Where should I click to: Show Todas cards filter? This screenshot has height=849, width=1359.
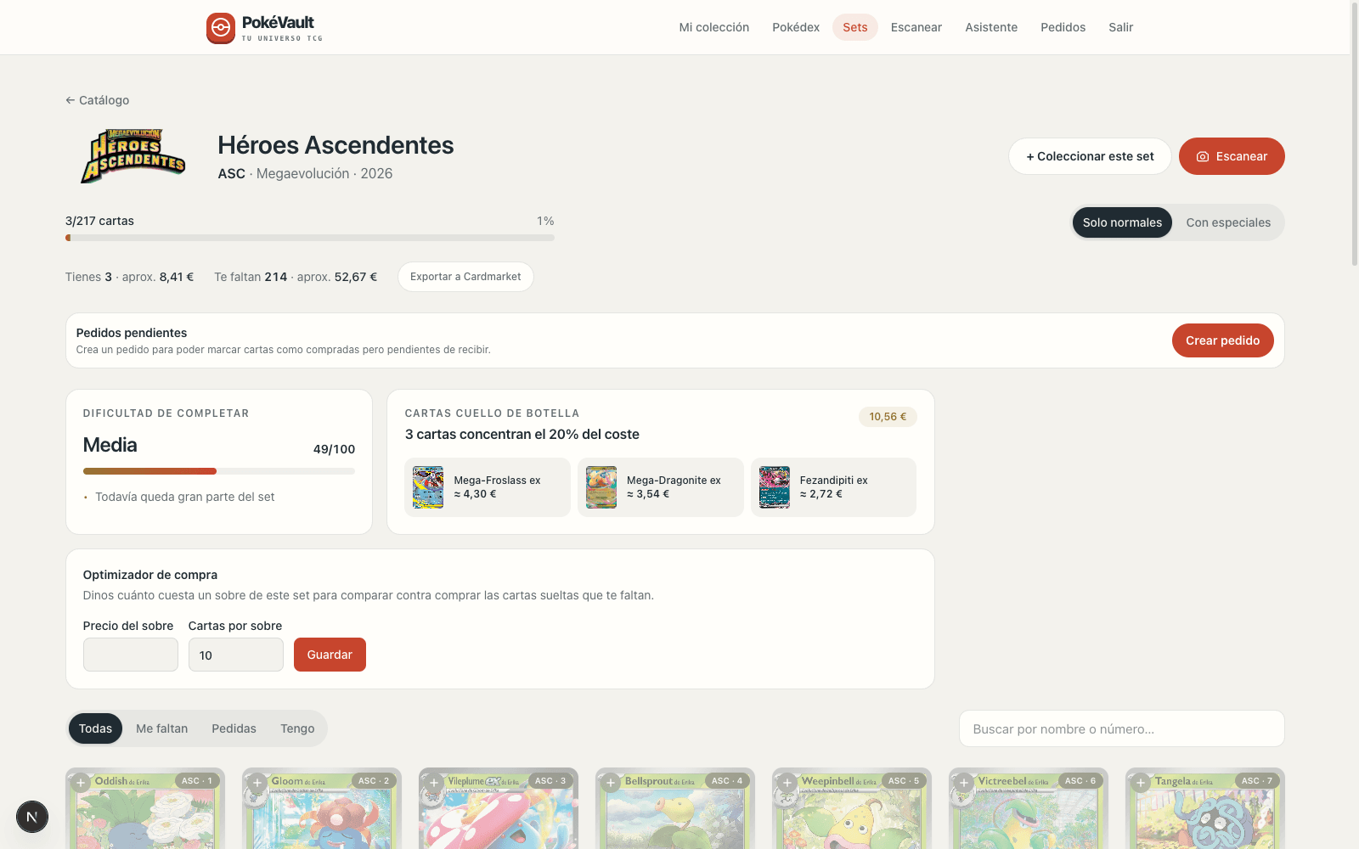pyautogui.click(x=95, y=728)
